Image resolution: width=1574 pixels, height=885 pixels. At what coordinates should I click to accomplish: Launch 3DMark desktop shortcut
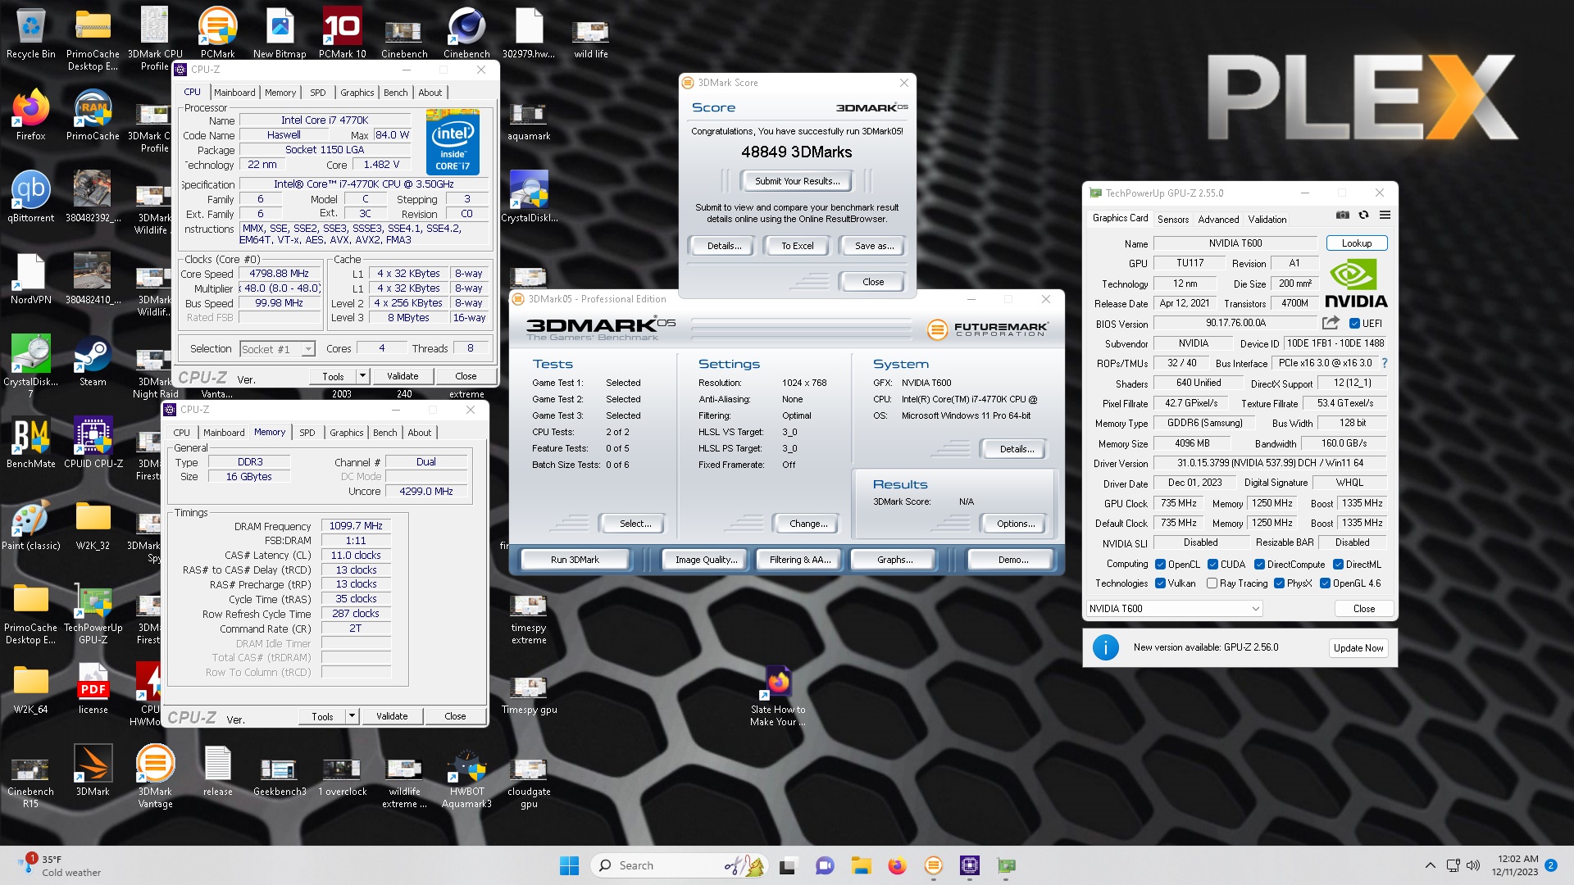(93, 770)
